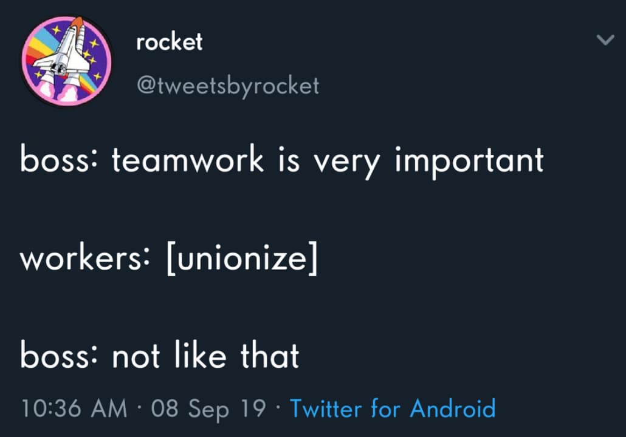Click the bracketed word "[unionize]"
Image resolution: width=626 pixels, height=437 pixels.
tap(239, 259)
